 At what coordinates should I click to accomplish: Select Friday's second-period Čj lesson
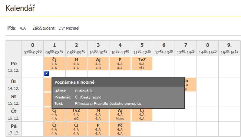(x=76, y=129)
